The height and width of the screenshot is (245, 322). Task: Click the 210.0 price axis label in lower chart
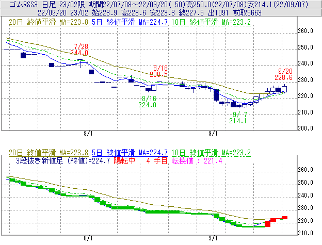pyautogui.click(x=305, y=233)
